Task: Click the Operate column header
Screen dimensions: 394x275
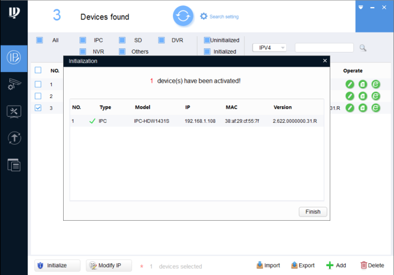Action: click(353, 71)
